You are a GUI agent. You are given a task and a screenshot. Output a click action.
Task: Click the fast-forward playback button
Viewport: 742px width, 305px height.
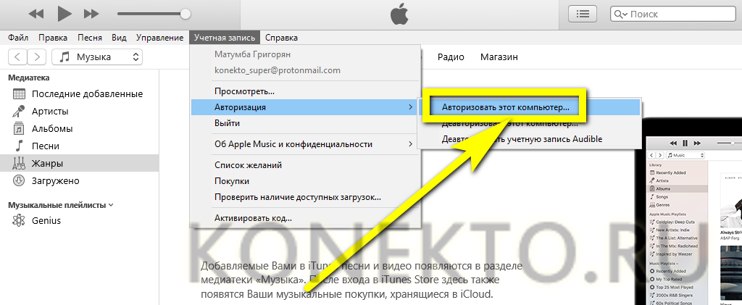pos(91,14)
